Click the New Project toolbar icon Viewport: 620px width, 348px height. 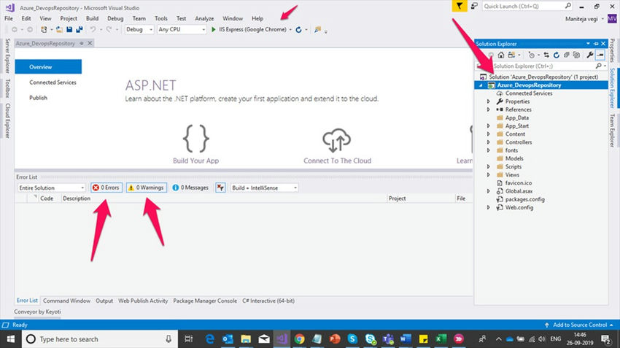[44, 30]
